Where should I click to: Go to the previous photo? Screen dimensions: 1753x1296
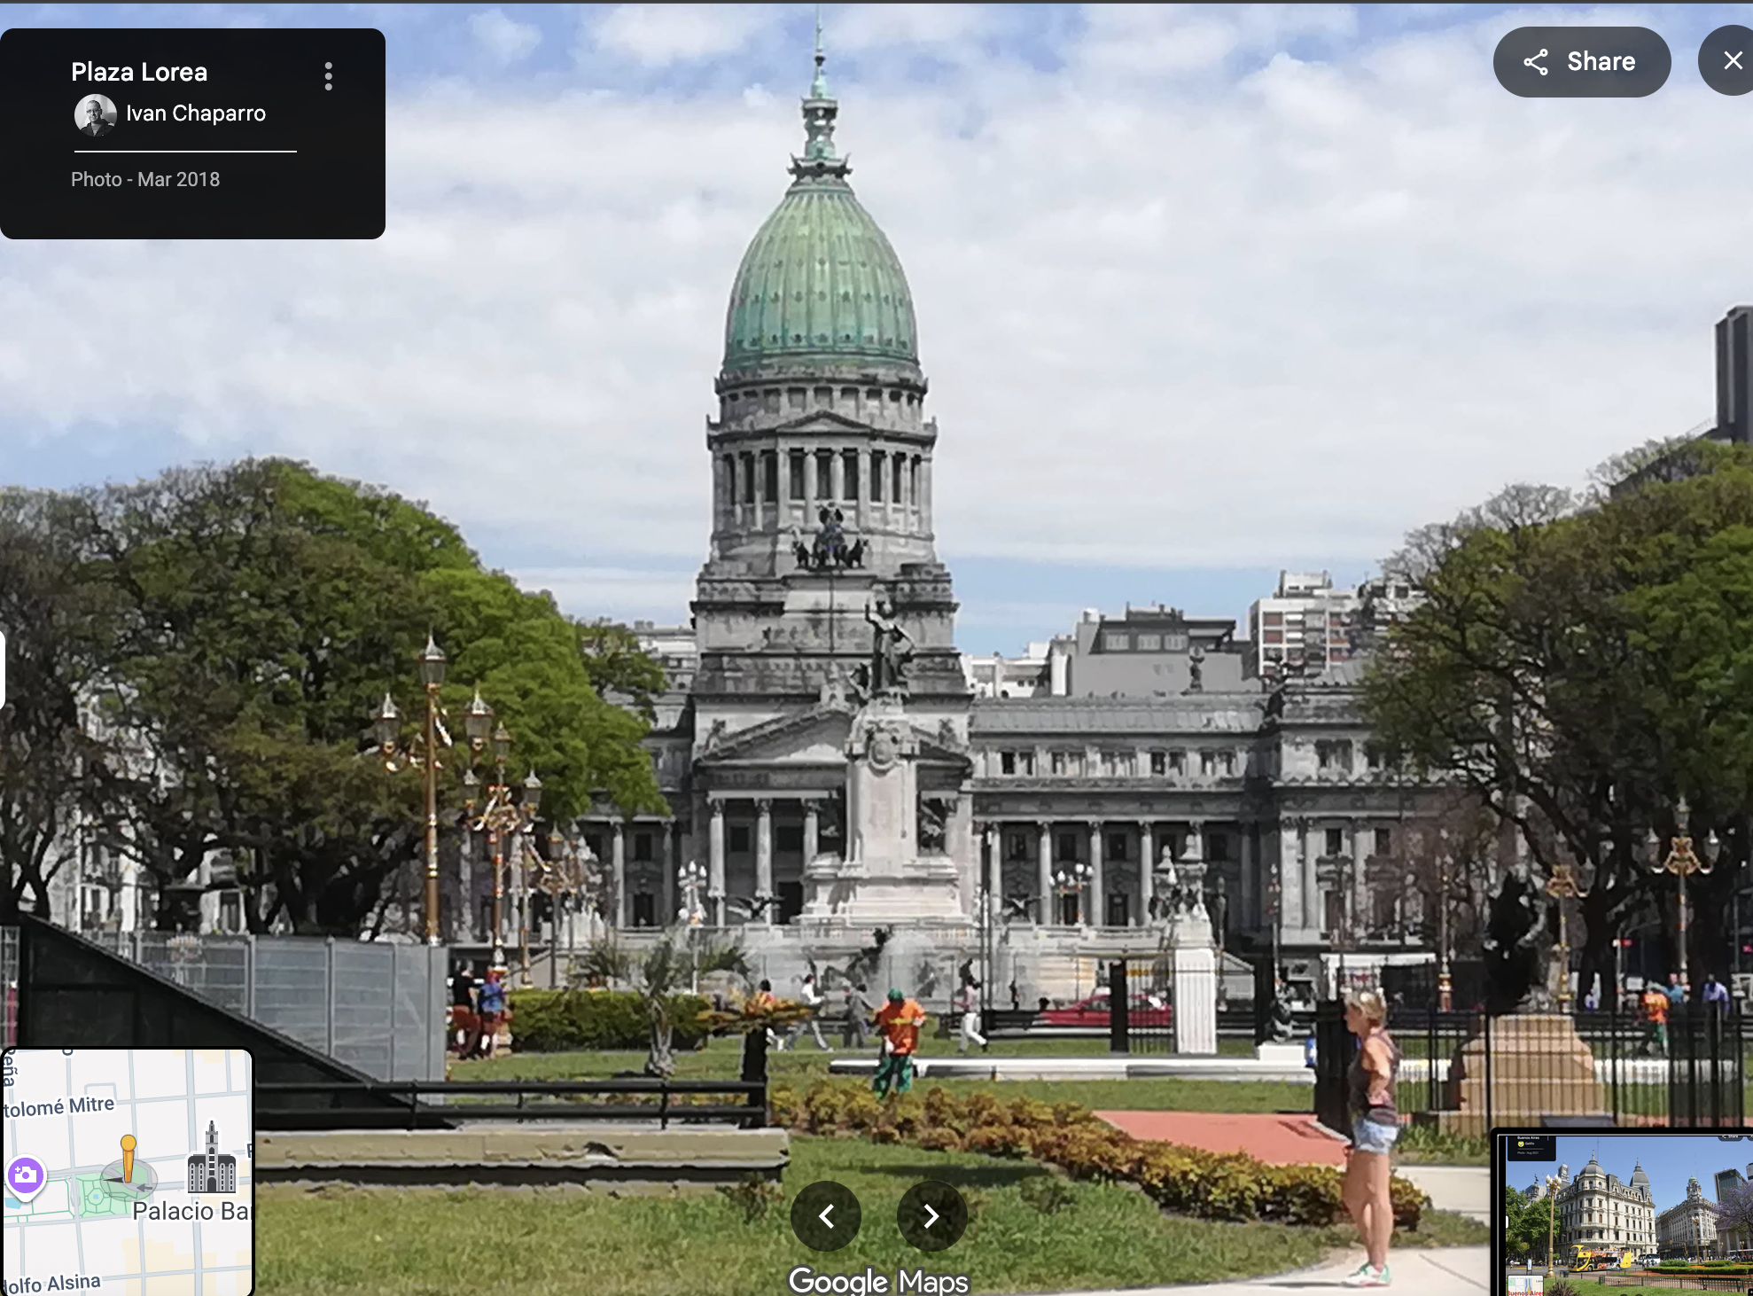click(826, 1215)
